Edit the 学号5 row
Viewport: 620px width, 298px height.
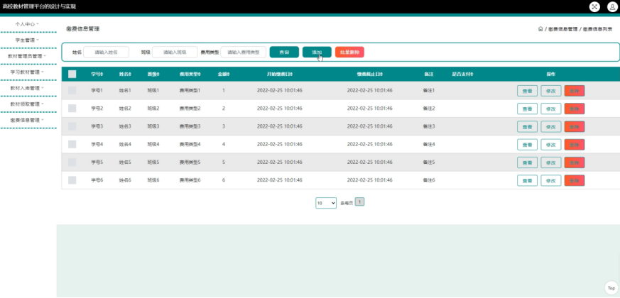tap(551, 162)
